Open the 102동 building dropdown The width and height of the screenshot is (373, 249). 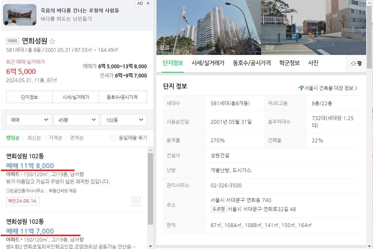124,120
